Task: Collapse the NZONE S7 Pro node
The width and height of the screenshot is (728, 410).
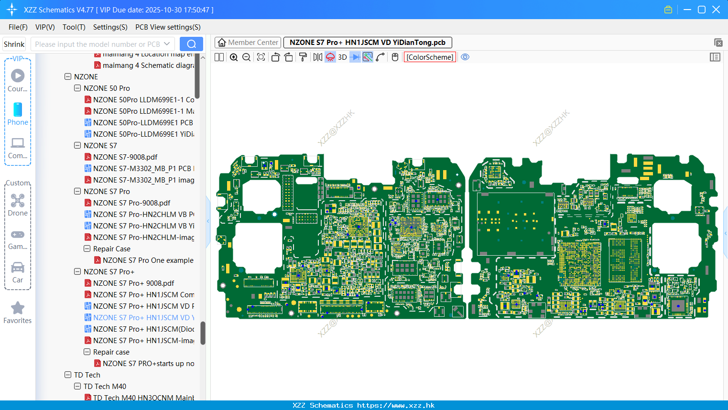Action: pyautogui.click(x=77, y=191)
